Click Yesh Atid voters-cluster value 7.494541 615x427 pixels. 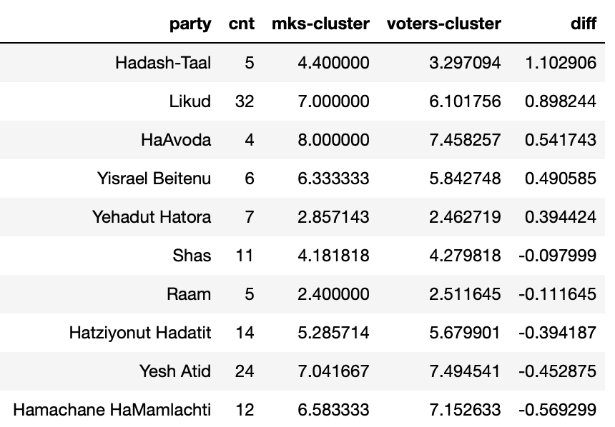pos(465,371)
